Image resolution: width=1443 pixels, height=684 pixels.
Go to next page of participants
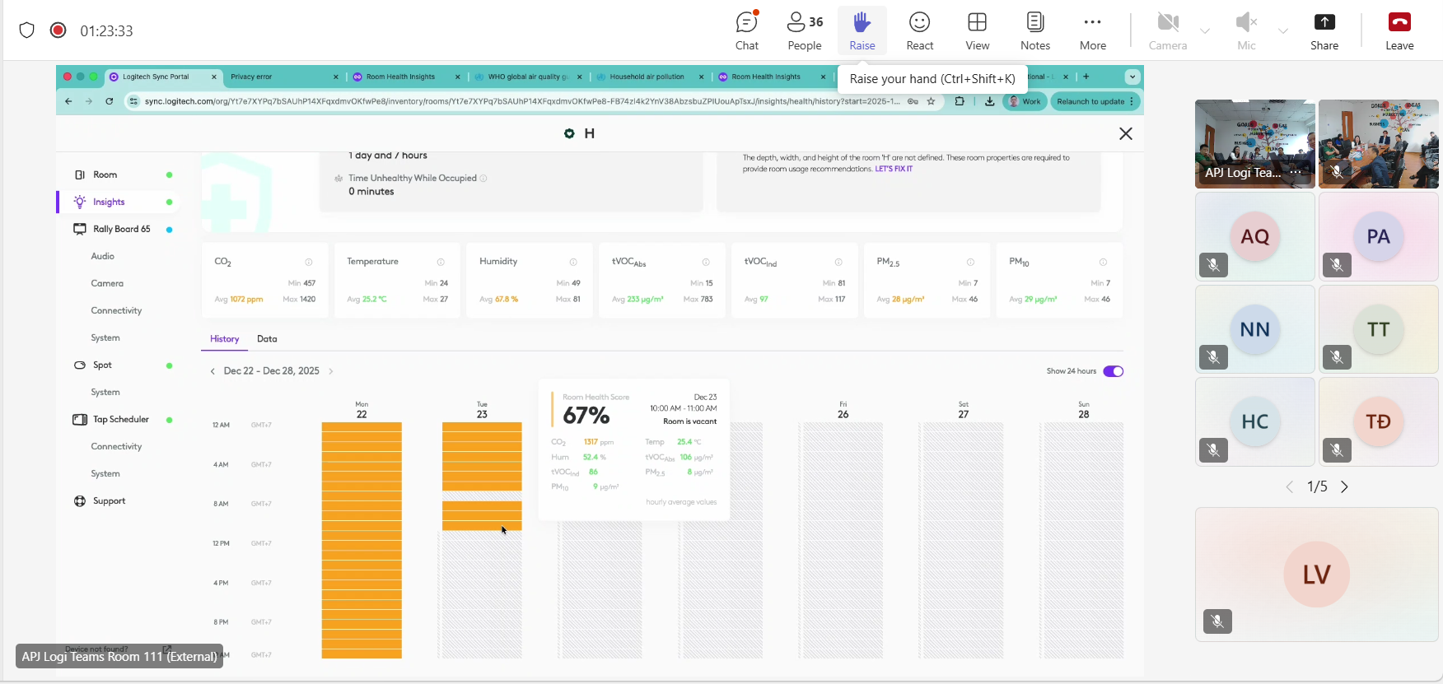tap(1345, 487)
